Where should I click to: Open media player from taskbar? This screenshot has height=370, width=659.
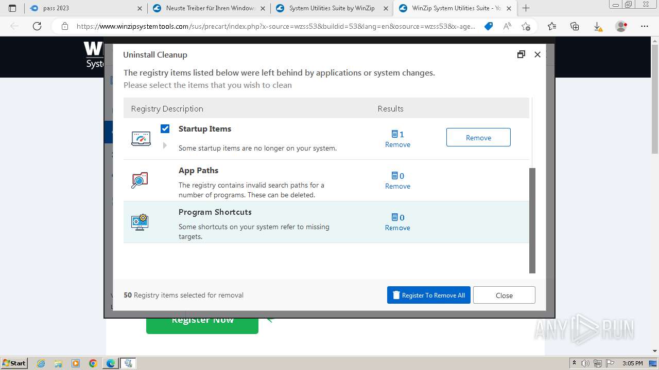tap(76, 363)
